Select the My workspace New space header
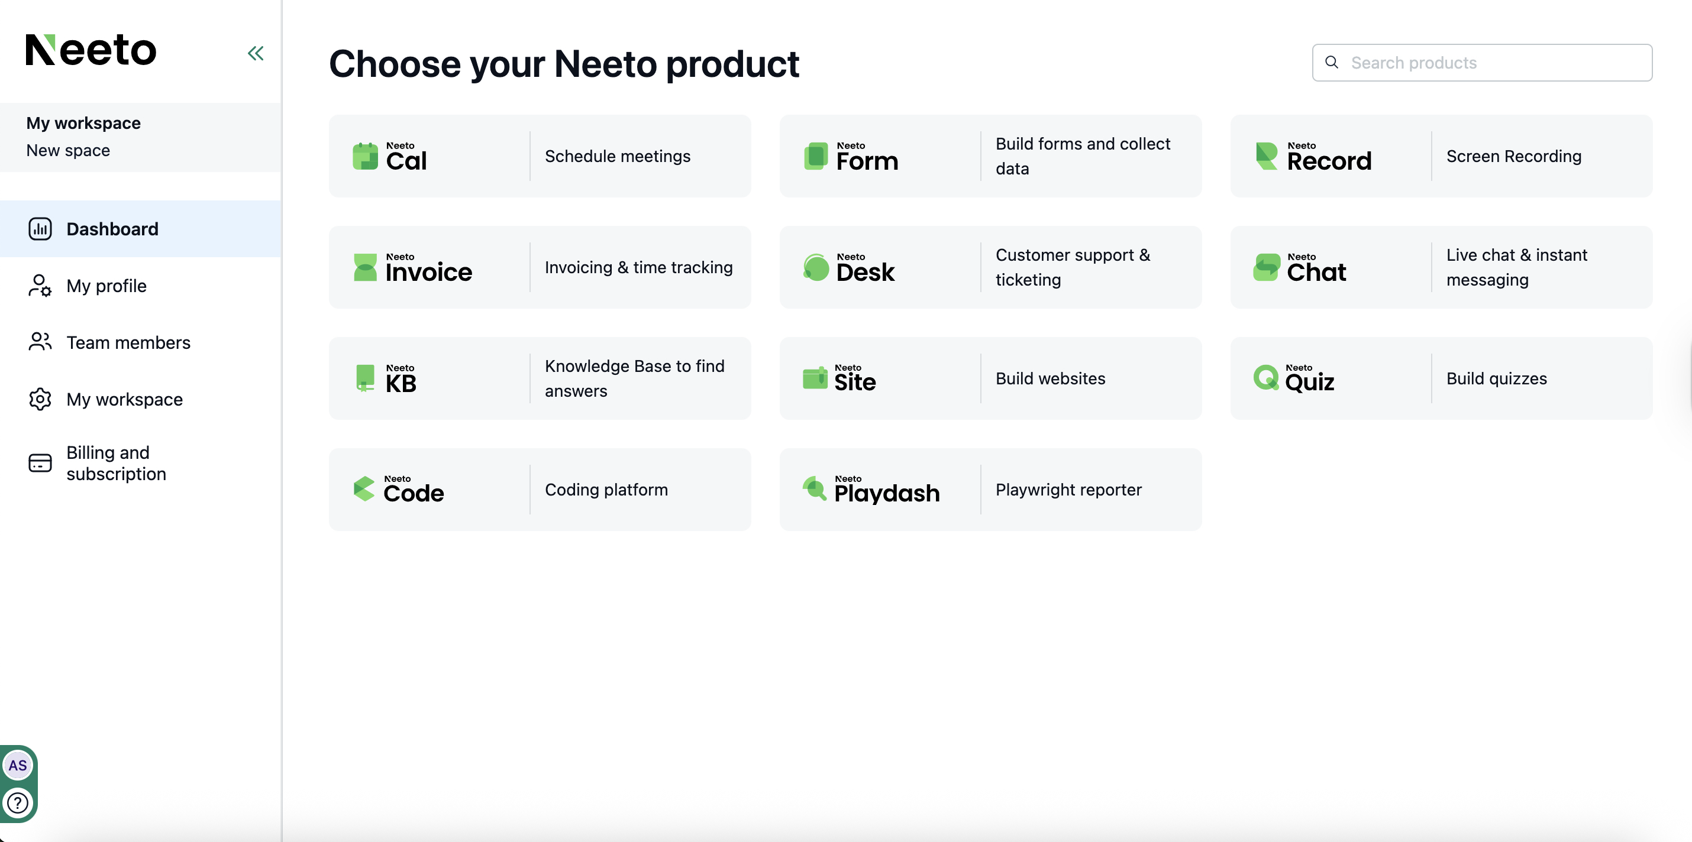The width and height of the screenshot is (1692, 842). click(141, 137)
